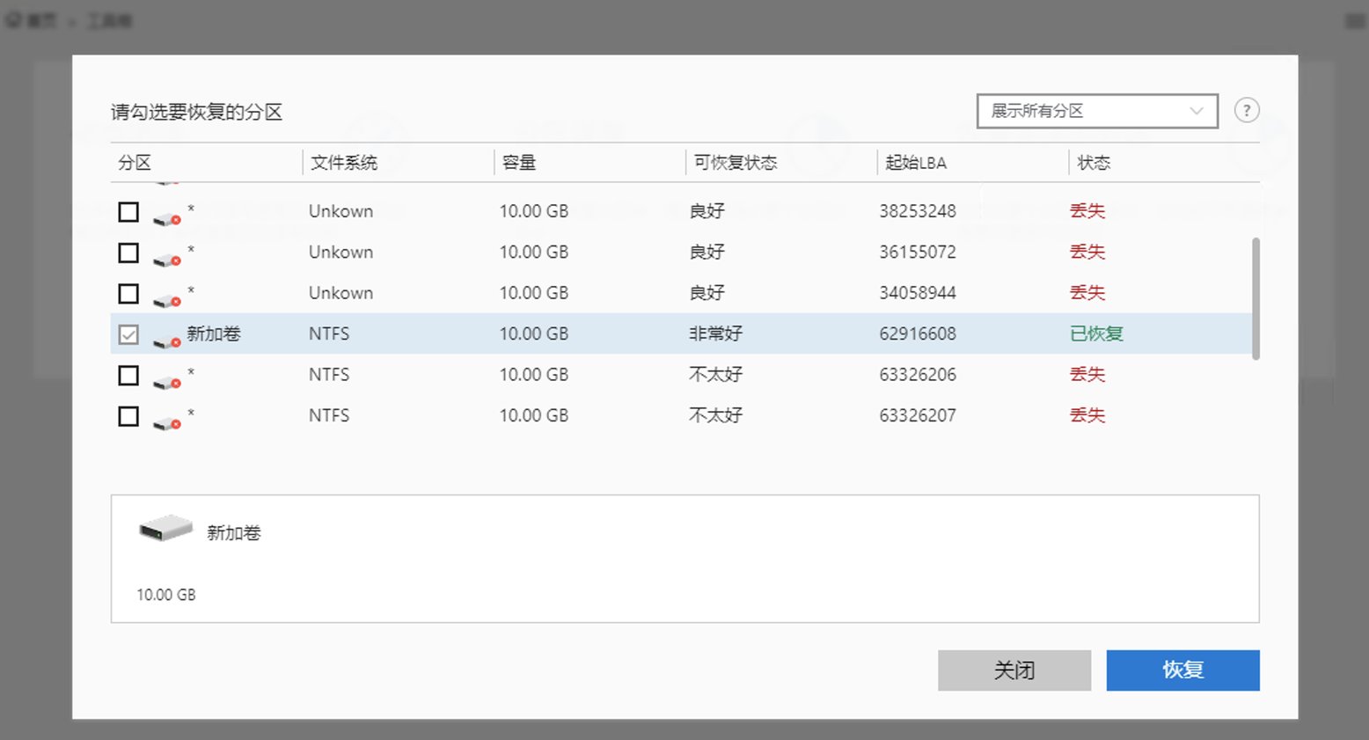Screen dimensions: 1369x740
Task: Click 丢失 status in row 38253248
Action: 1087,211
